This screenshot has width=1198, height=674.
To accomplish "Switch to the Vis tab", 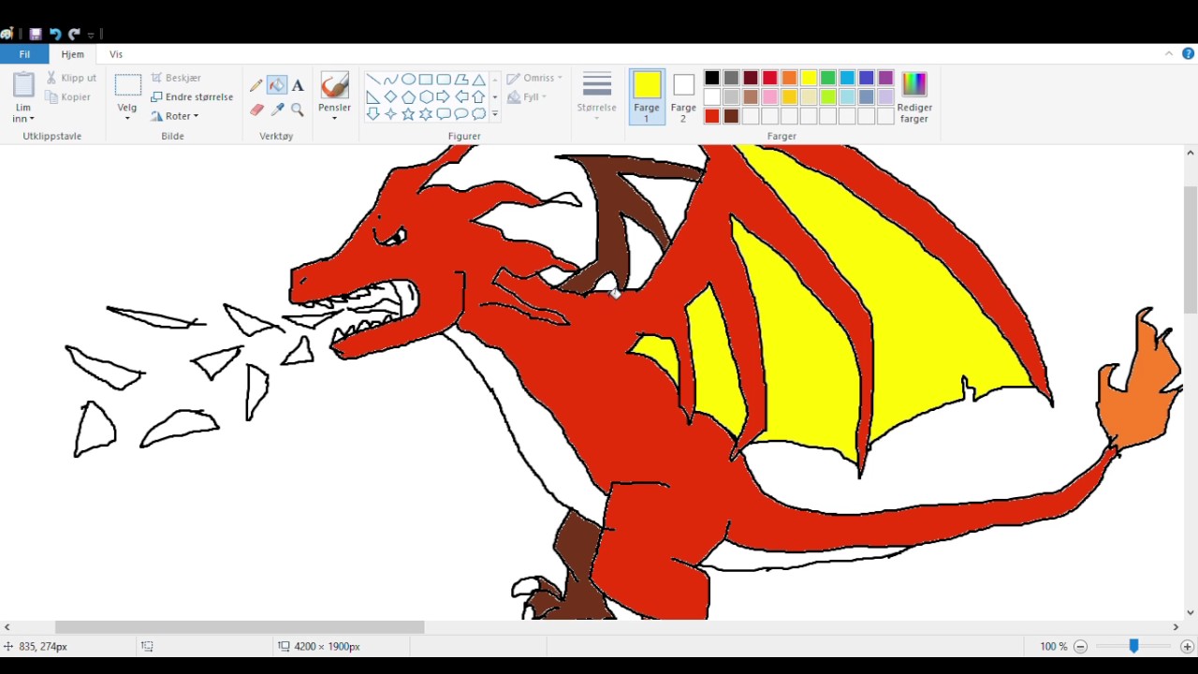I will (116, 54).
